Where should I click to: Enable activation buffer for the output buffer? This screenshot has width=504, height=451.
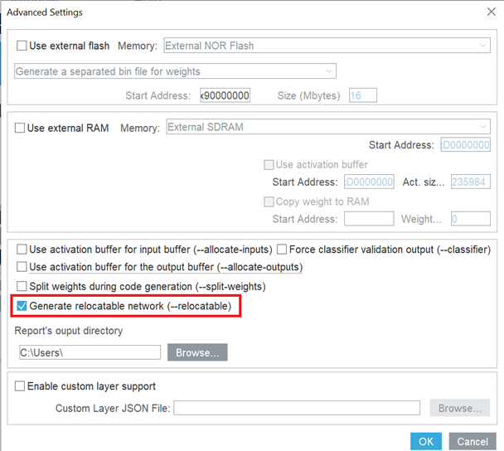(22, 267)
